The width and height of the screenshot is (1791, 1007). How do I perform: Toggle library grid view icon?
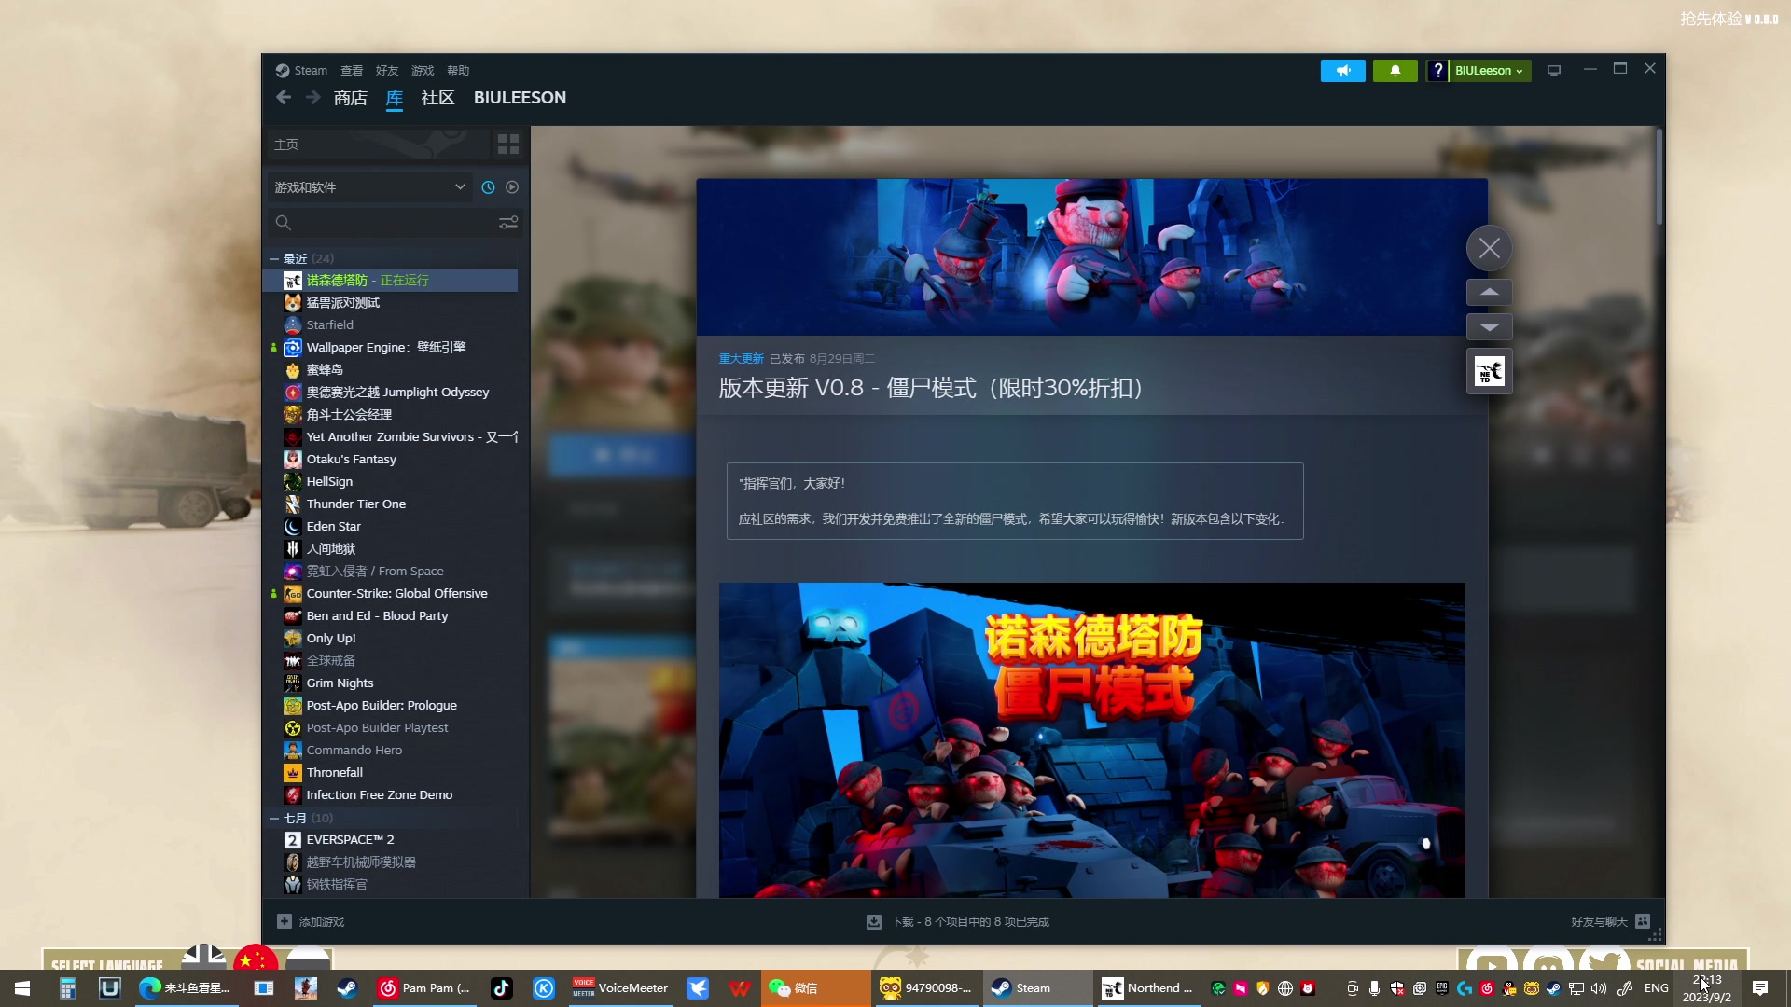(x=508, y=144)
